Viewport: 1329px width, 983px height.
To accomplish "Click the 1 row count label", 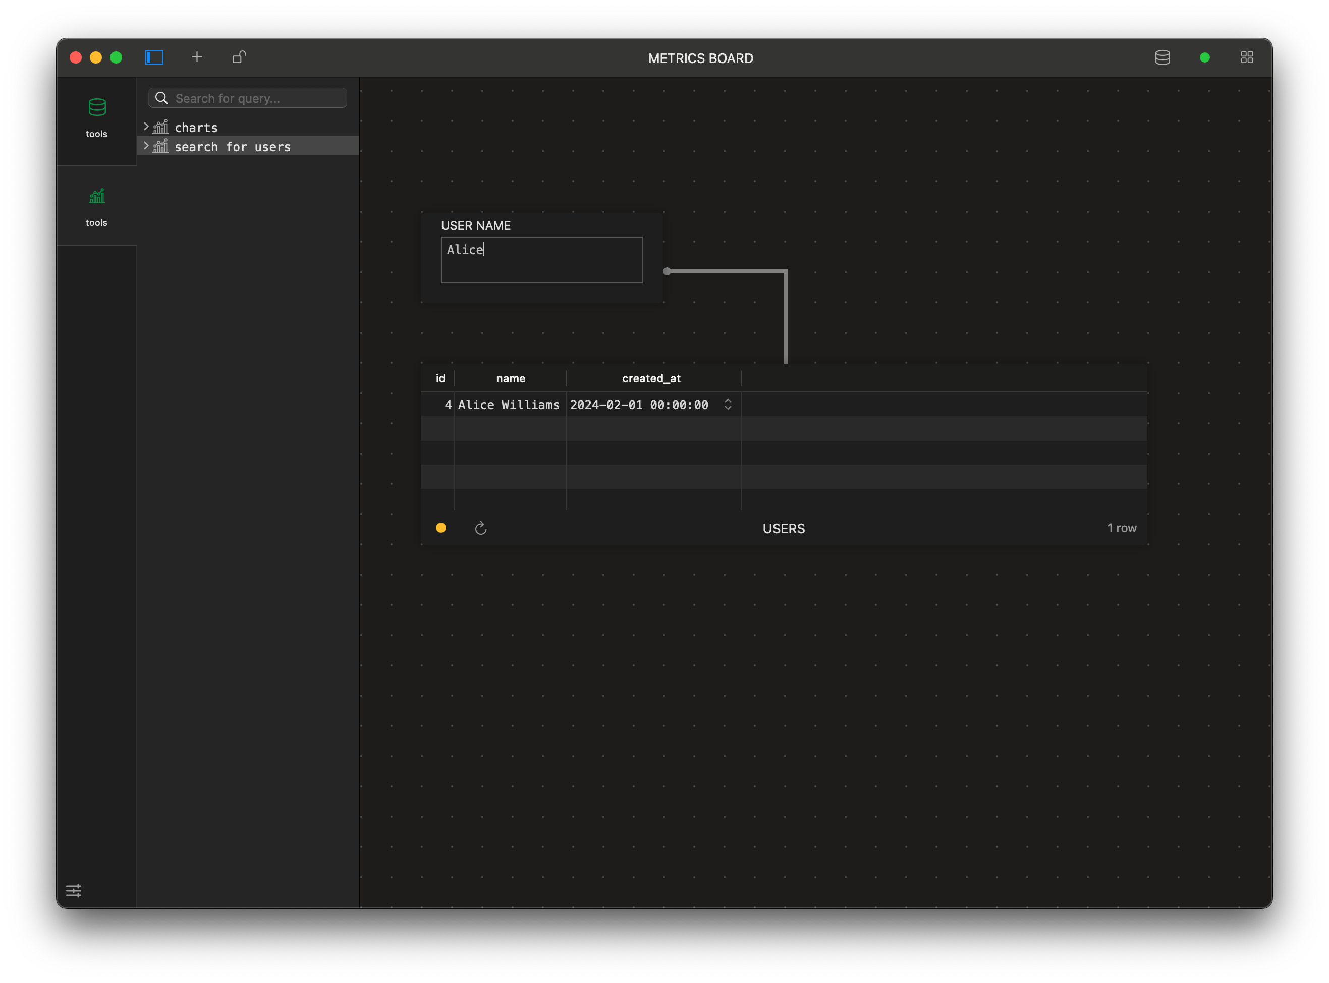I will point(1121,528).
